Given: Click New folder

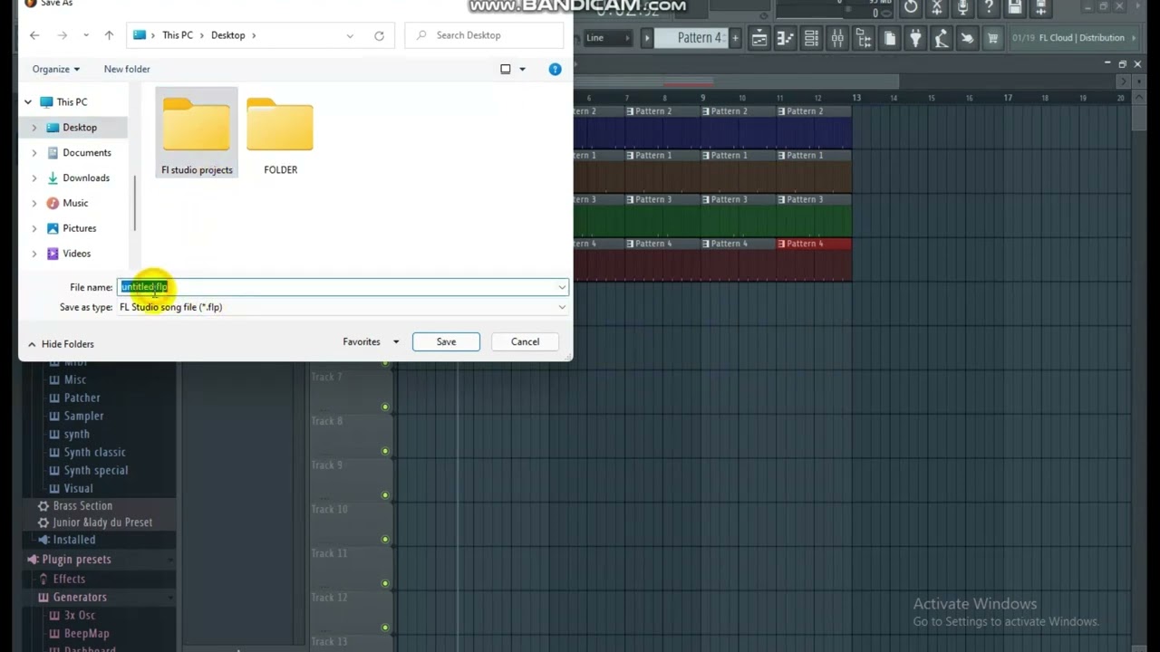Looking at the screenshot, I should tap(127, 69).
